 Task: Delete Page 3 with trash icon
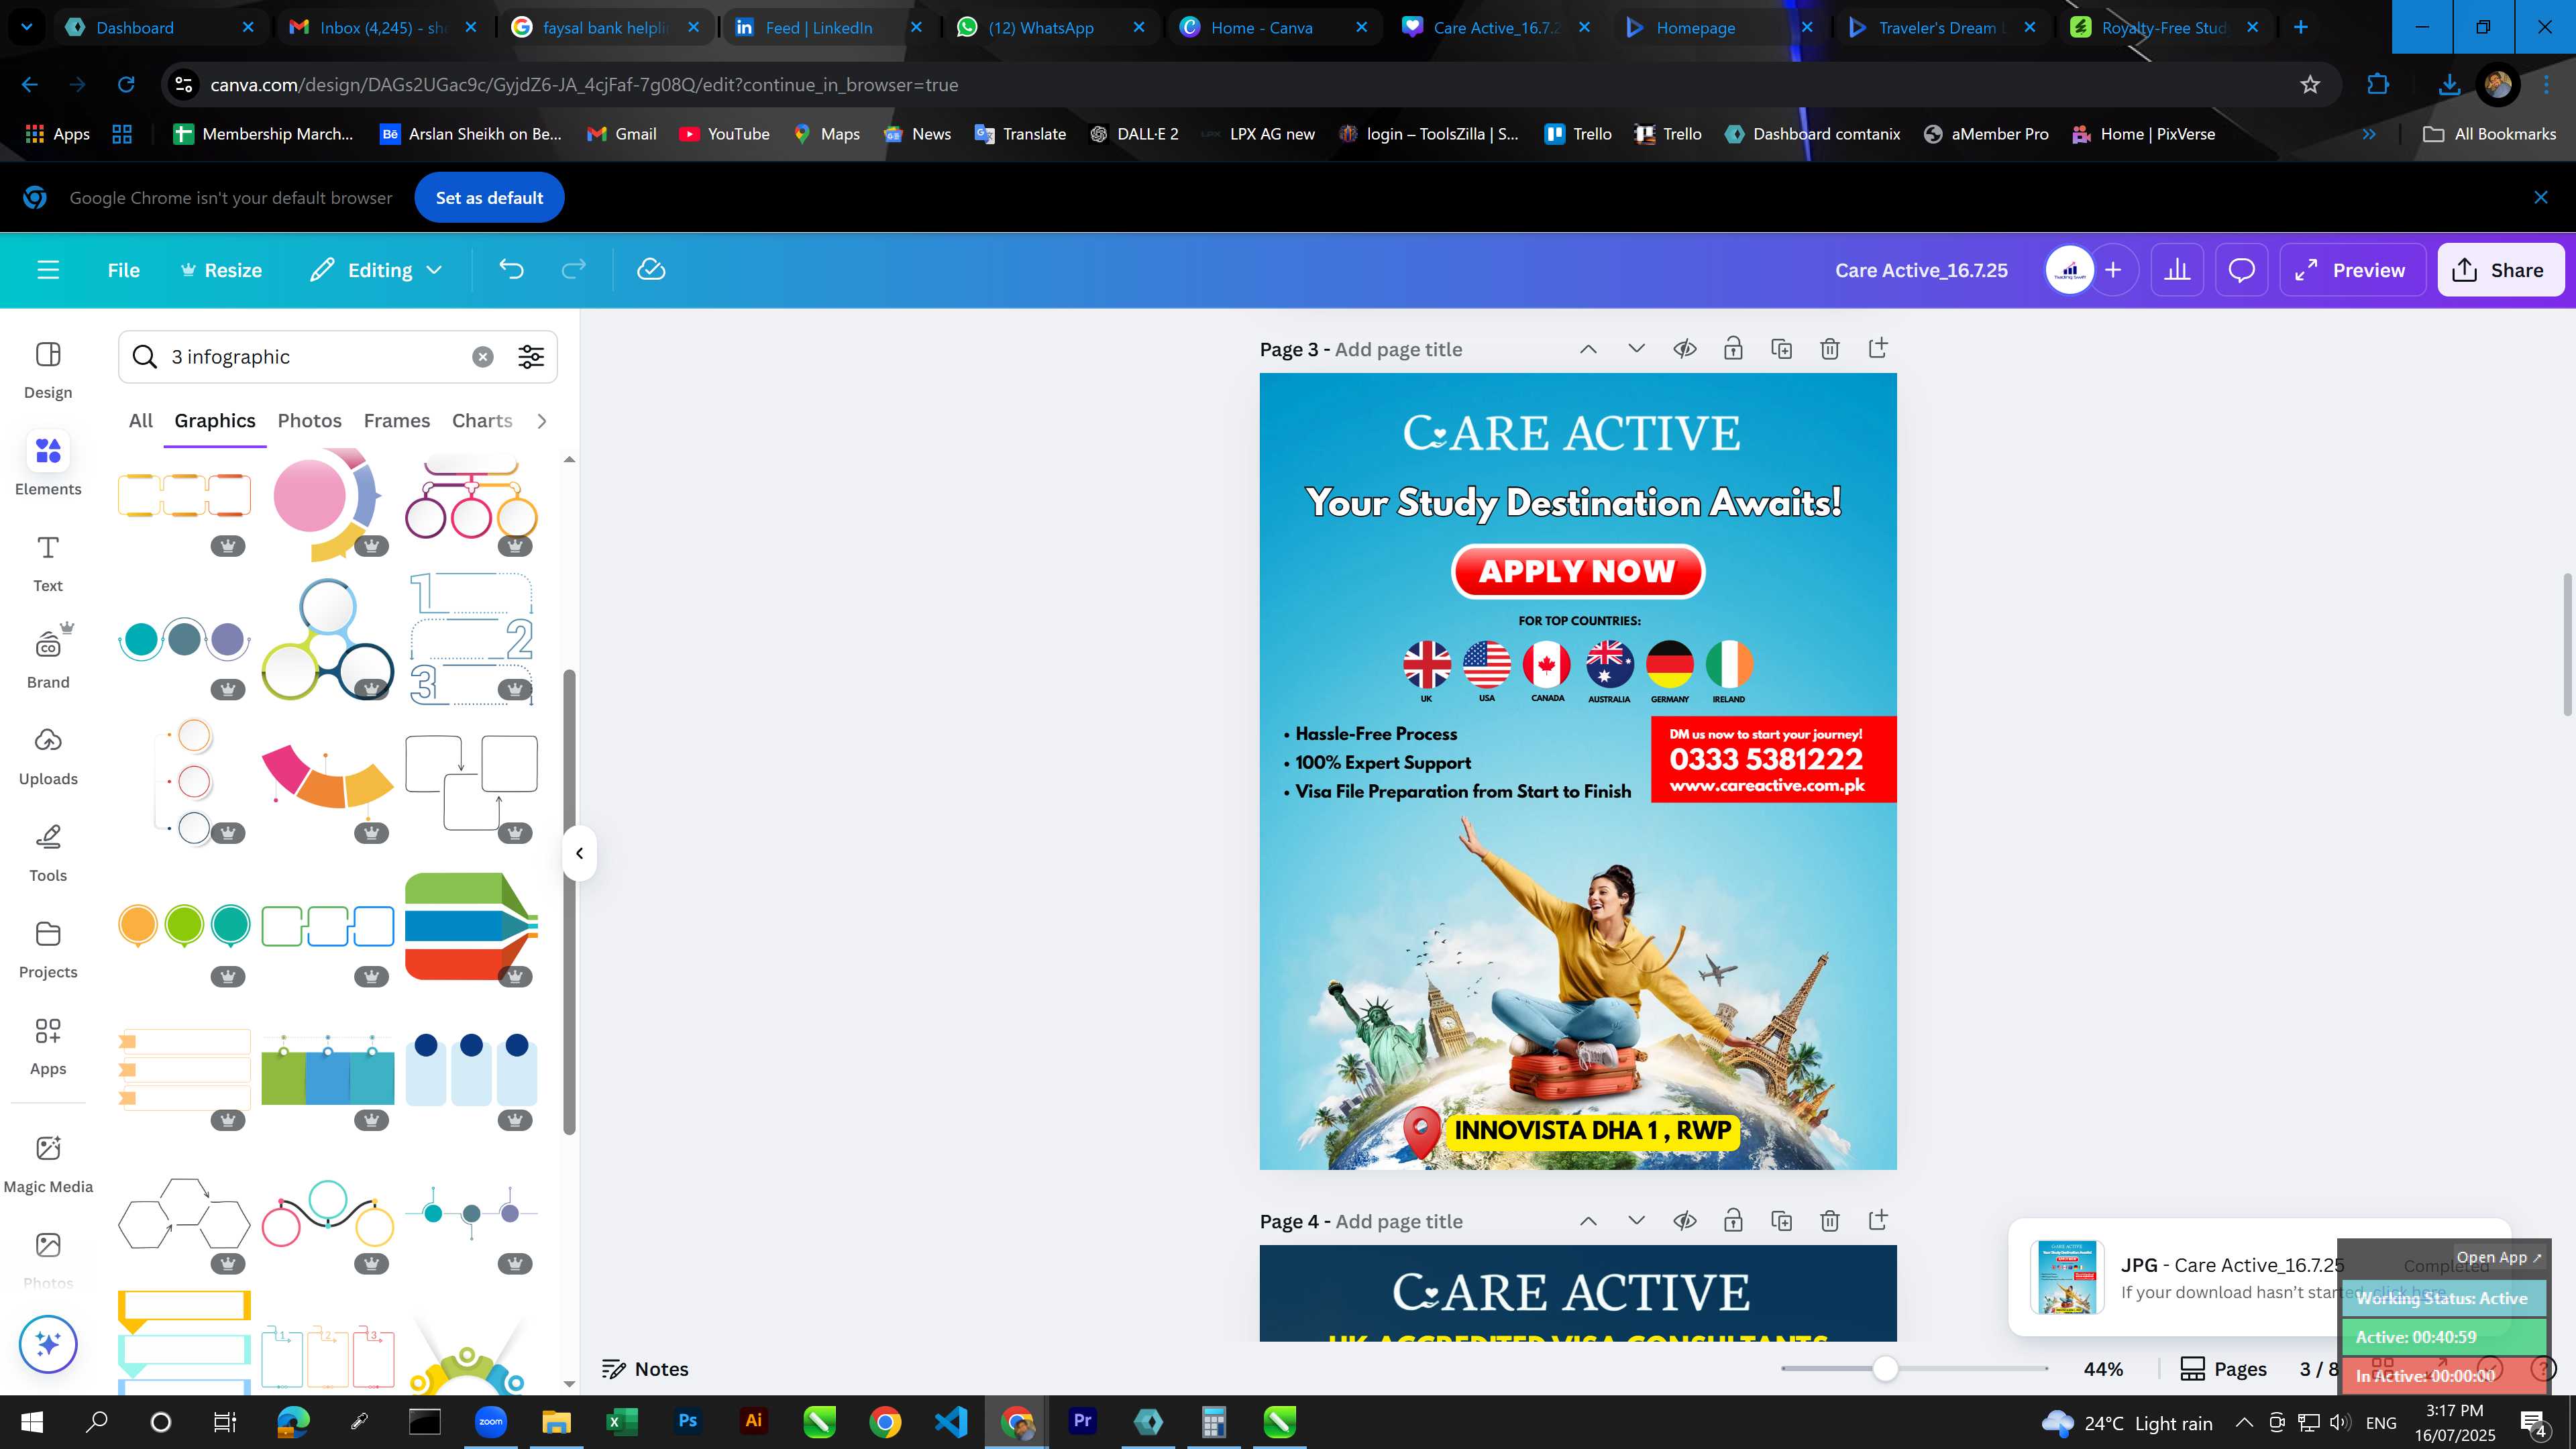pyautogui.click(x=1829, y=349)
